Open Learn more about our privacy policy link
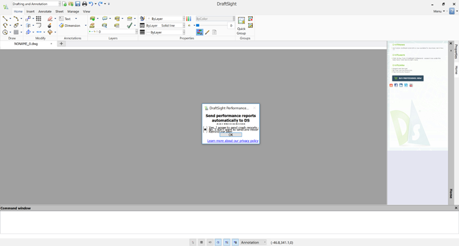Image resolution: width=459 pixels, height=246 pixels. pos(233,141)
